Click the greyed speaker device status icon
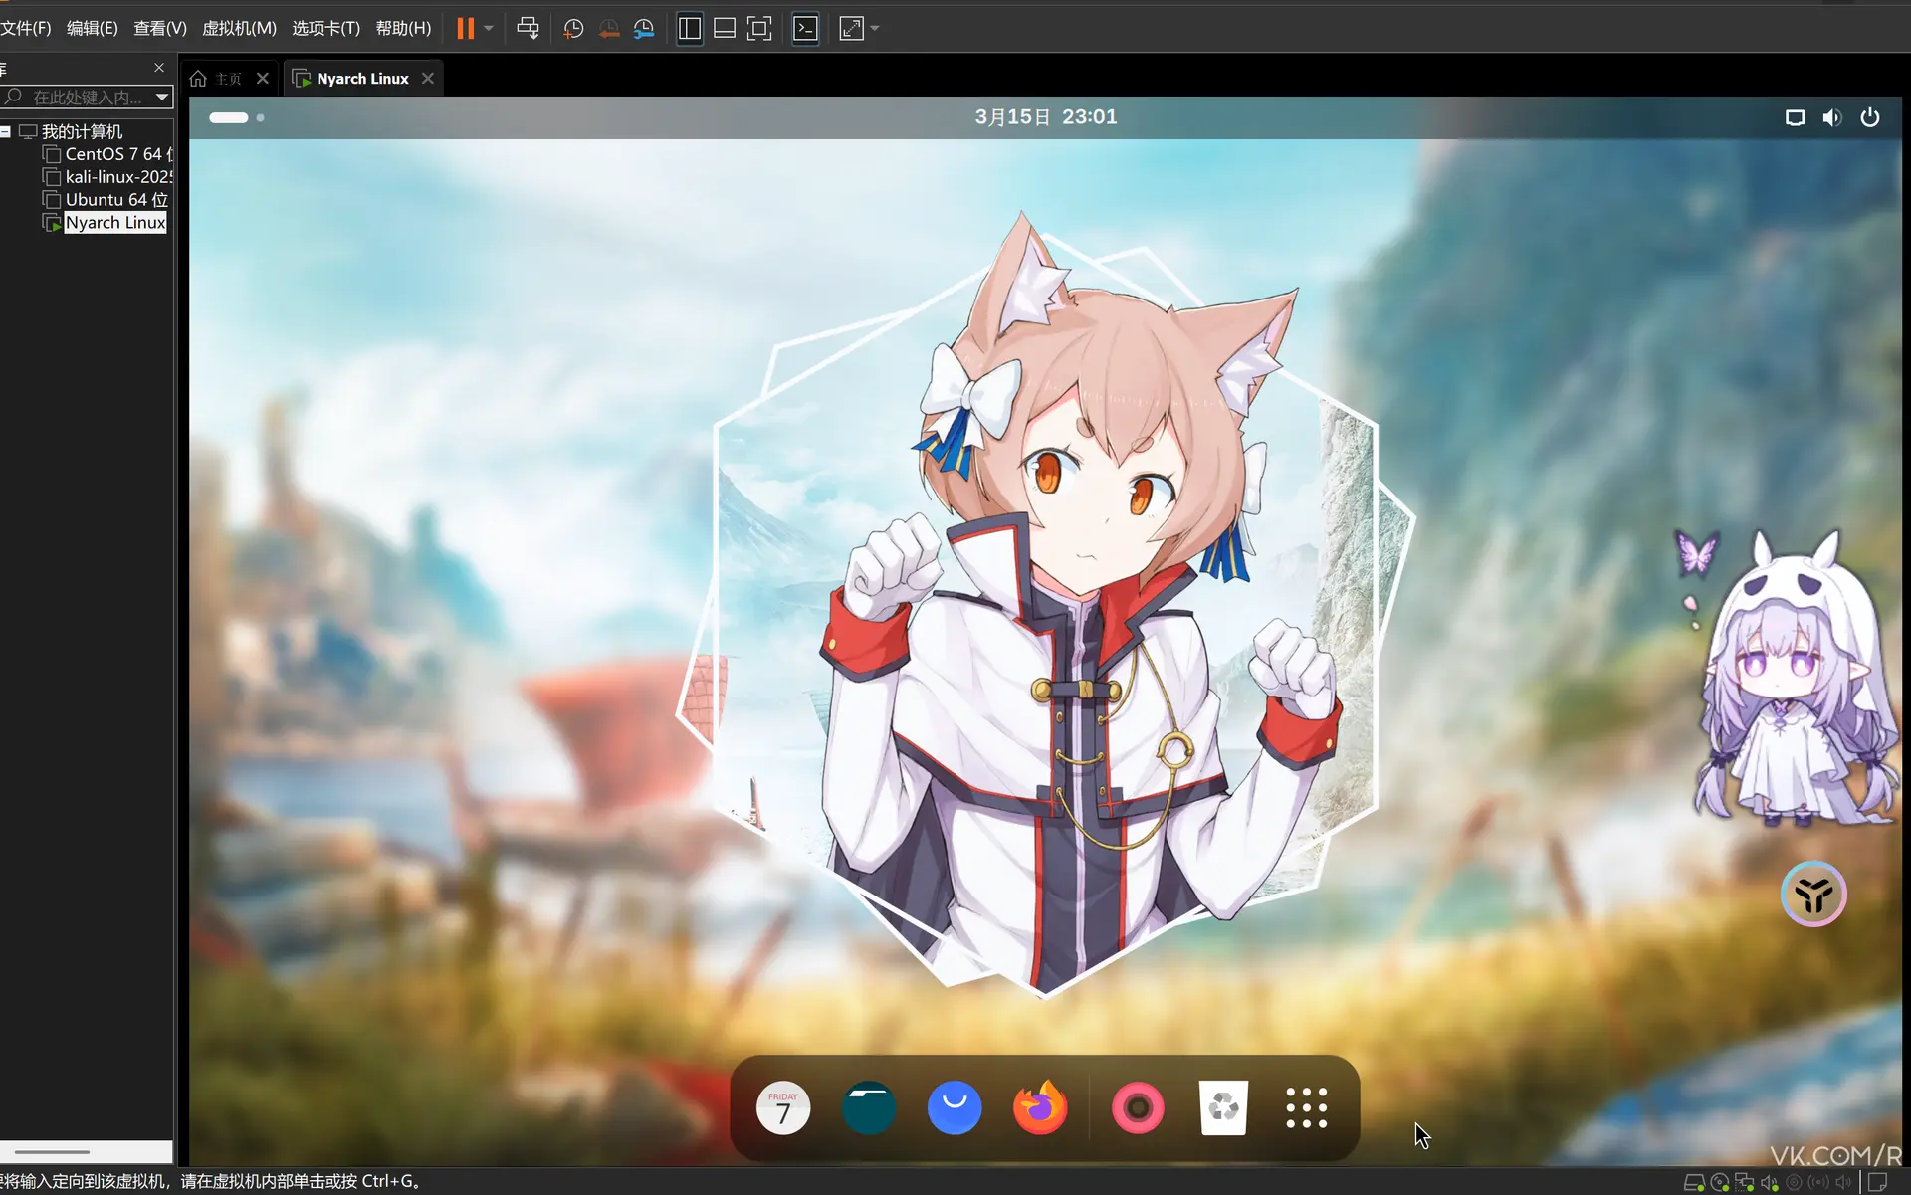Image resolution: width=1911 pixels, height=1195 pixels. 1844,1182
